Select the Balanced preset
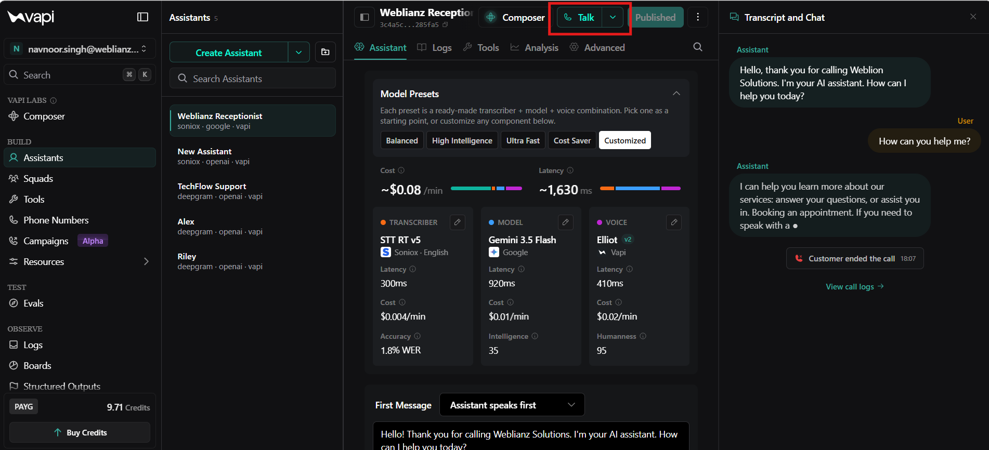This screenshot has width=989, height=450. coord(402,140)
